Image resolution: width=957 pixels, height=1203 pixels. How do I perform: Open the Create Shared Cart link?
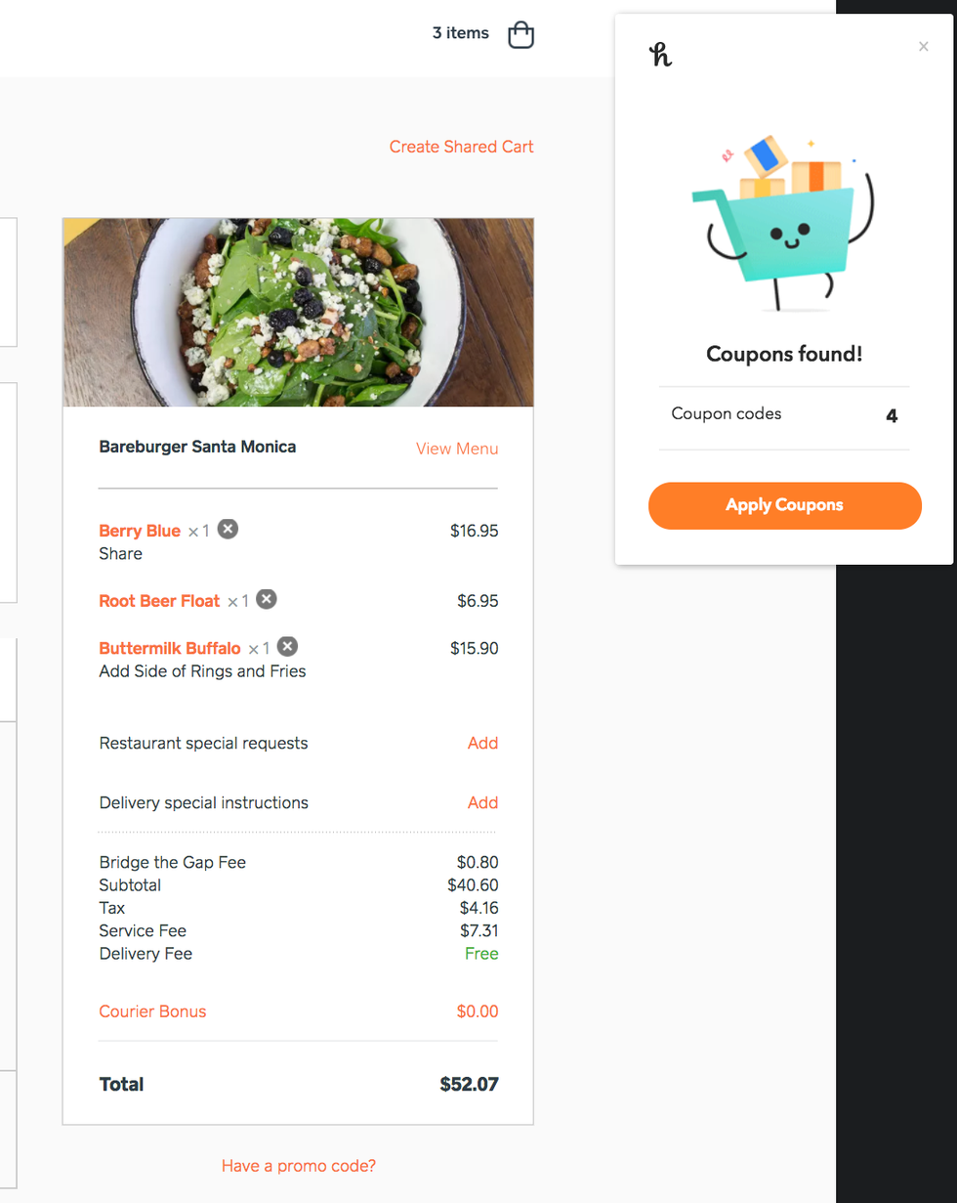click(x=462, y=147)
